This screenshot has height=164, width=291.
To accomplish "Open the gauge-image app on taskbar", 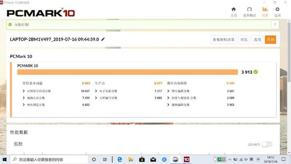I will pyautogui.click(x=175, y=159).
